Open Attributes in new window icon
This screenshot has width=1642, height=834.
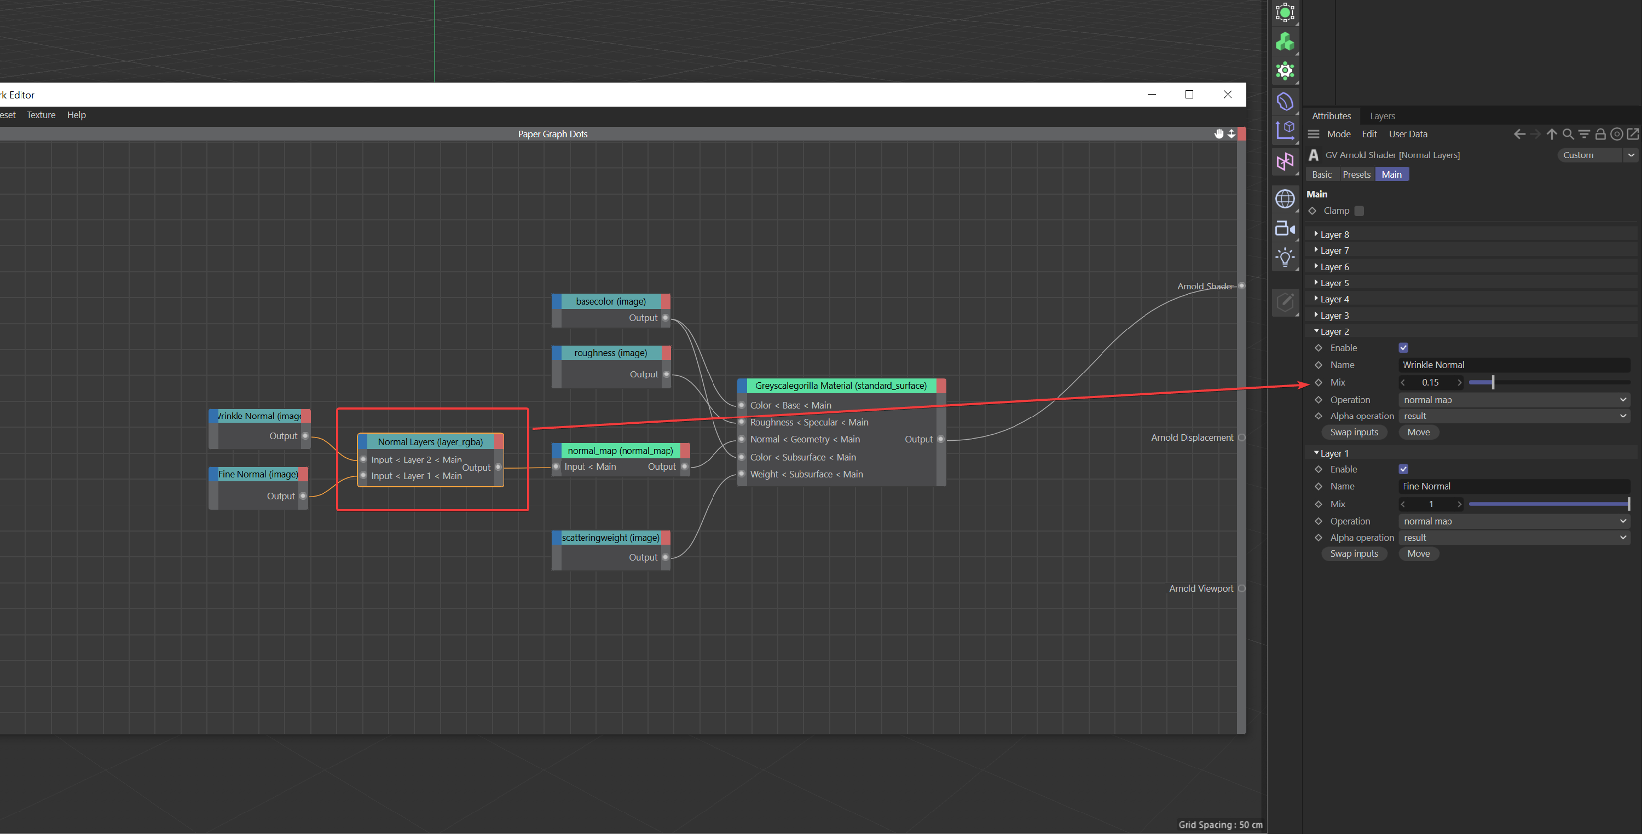[1633, 134]
